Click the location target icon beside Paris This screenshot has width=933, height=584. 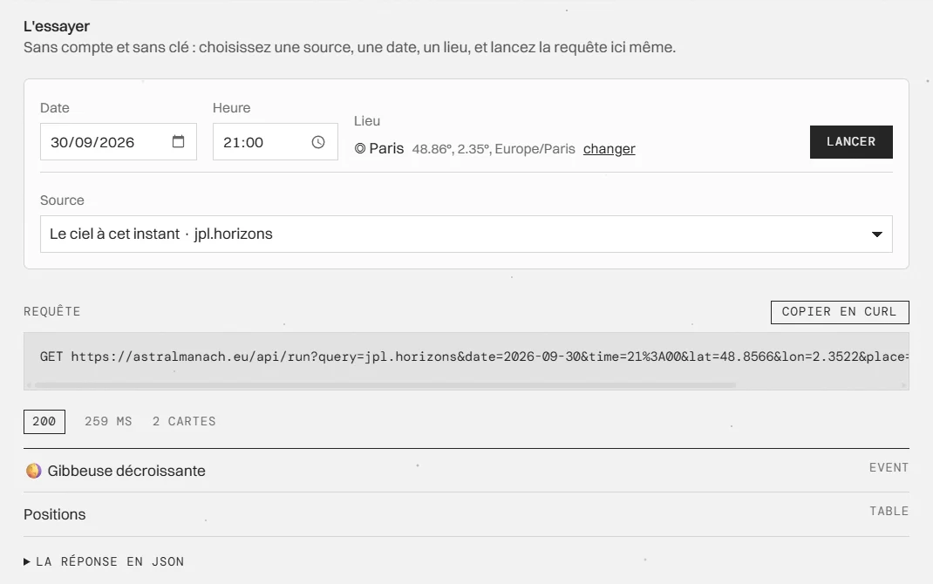[x=360, y=148]
